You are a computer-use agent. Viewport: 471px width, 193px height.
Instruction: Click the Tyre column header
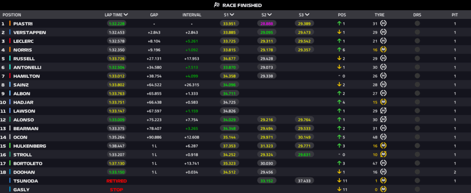click(x=379, y=15)
